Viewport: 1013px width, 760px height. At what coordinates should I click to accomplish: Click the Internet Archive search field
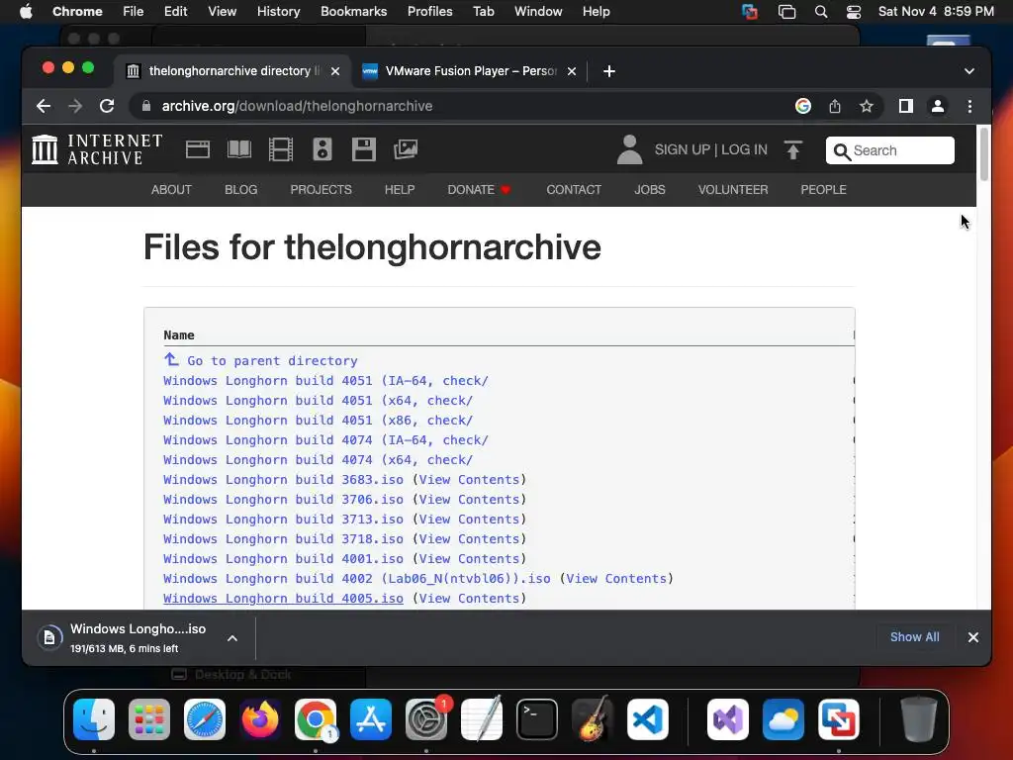coord(889,150)
